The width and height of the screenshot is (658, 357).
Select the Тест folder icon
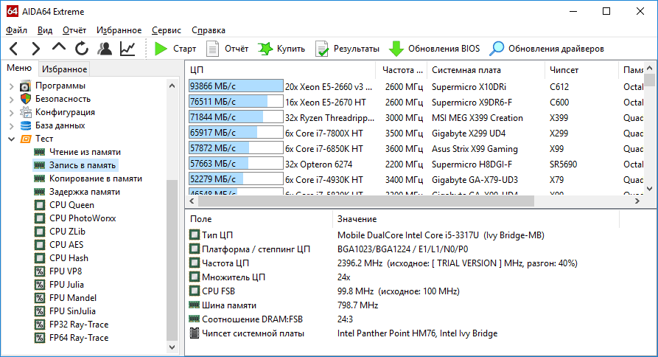pos(26,139)
